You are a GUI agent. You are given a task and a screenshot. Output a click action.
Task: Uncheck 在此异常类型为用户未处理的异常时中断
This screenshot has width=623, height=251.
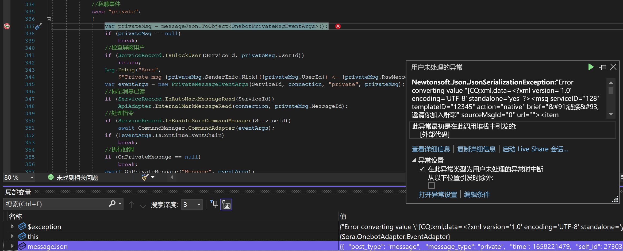pyautogui.click(x=422, y=169)
